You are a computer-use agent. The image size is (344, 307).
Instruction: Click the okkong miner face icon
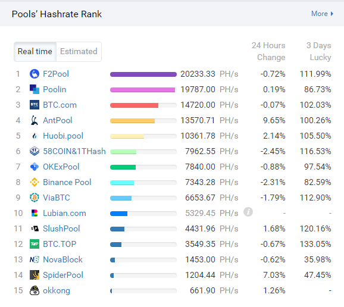point(35,290)
